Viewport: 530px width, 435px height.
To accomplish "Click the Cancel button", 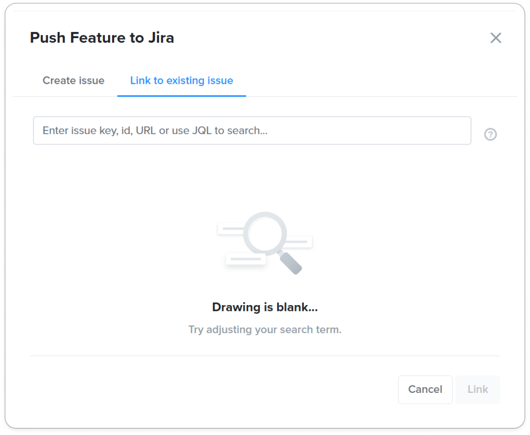I will [425, 390].
